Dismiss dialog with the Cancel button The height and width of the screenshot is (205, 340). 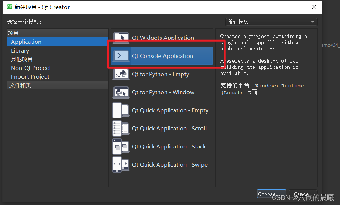point(303,194)
